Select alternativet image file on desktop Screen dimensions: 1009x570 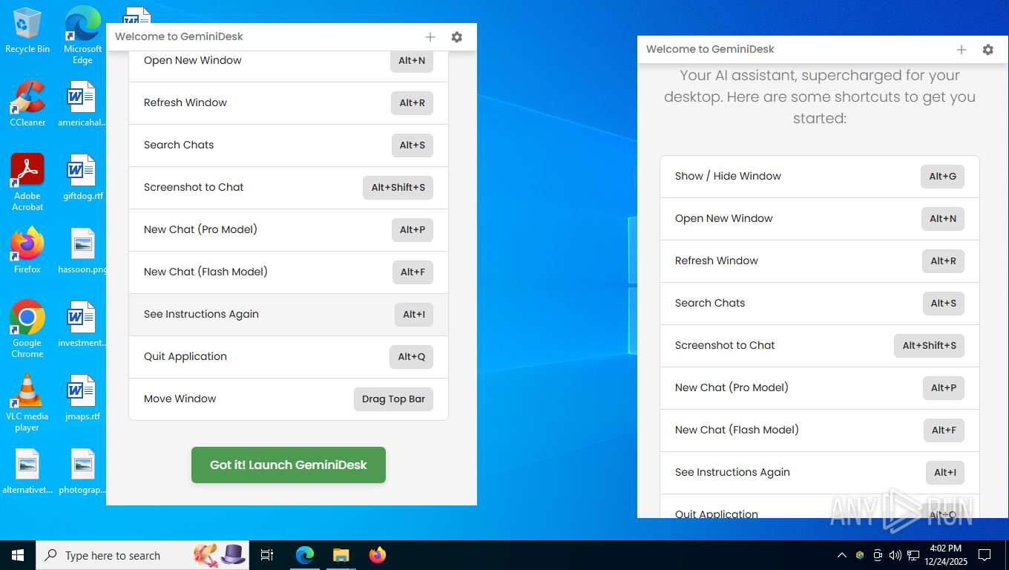[x=27, y=471]
